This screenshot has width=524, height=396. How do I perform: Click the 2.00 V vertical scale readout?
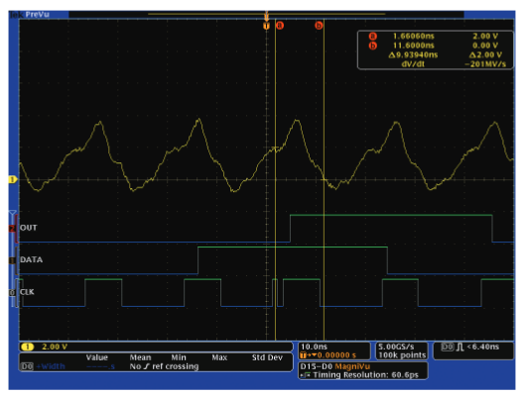pos(55,347)
